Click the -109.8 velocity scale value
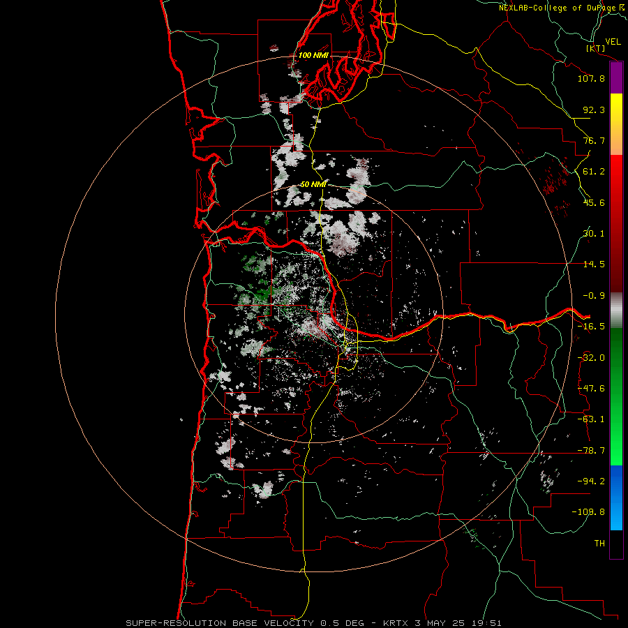 click(589, 512)
